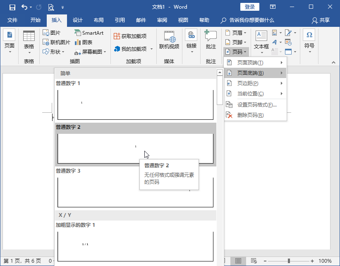Click the Symbol (符号) omega icon
This screenshot has height=266, width=340.
coord(309,35)
